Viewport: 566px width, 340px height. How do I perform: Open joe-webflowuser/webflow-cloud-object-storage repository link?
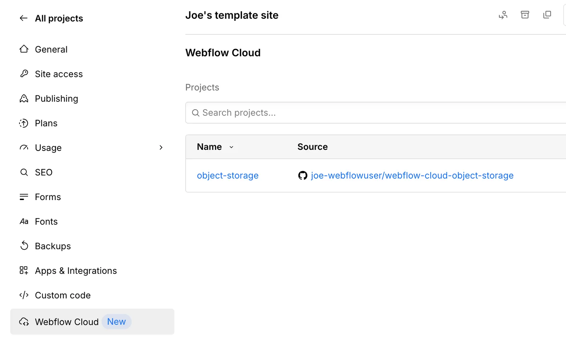tap(412, 175)
